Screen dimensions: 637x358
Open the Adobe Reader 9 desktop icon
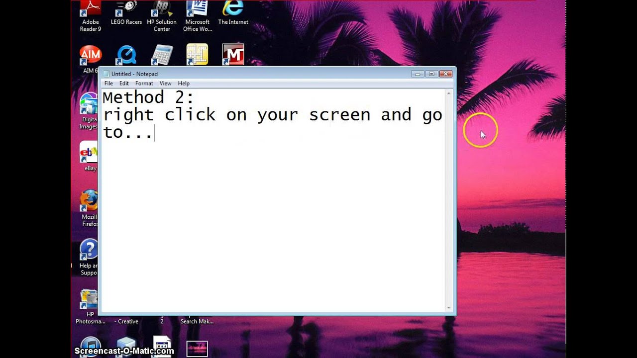(x=91, y=16)
